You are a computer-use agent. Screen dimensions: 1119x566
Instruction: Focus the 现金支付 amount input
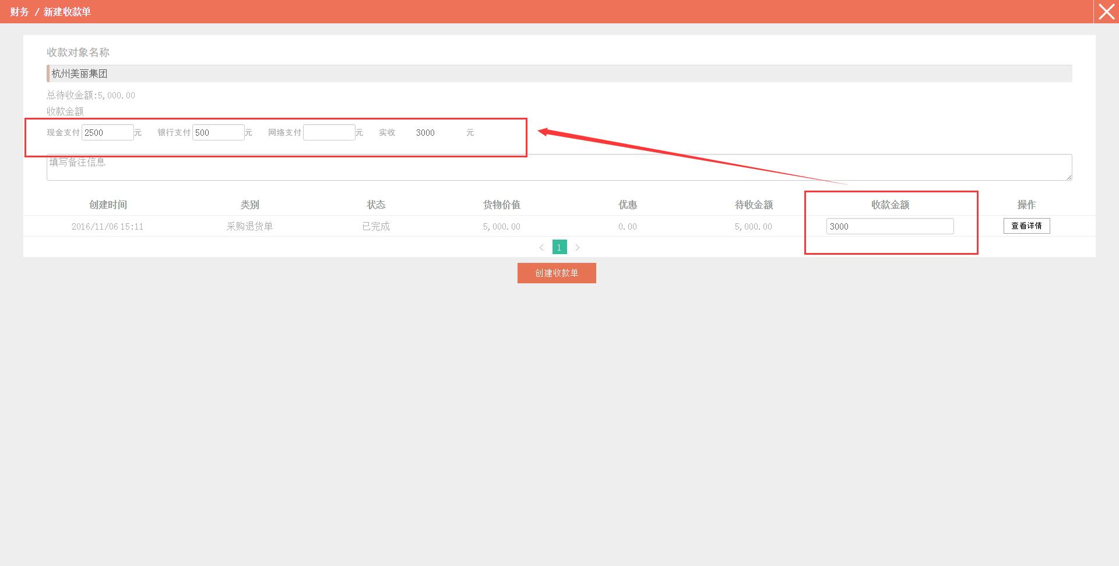coord(107,132)
